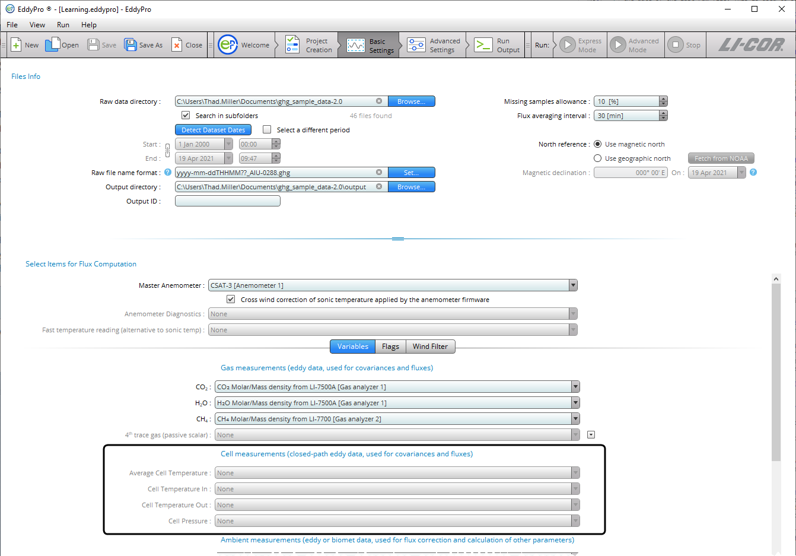Click the Flux averaging interval value box
Viewport: 796px width, 556px height.
[x=626, y=116]
